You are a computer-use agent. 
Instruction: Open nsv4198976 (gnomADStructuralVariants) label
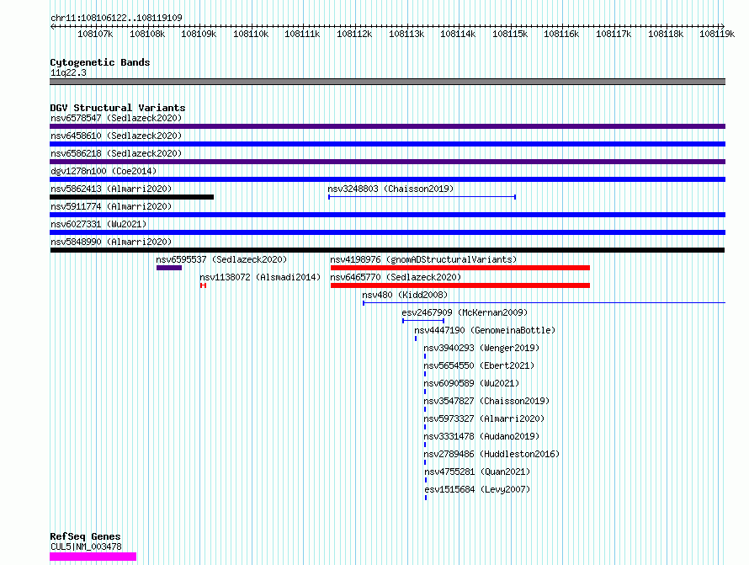[x=423, y=259]
